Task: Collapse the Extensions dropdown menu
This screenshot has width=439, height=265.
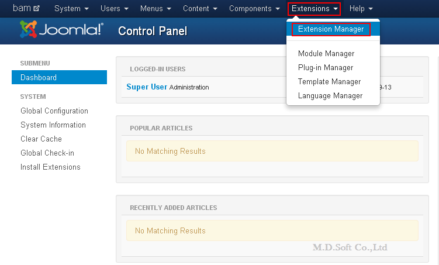Action: [314, 9]
